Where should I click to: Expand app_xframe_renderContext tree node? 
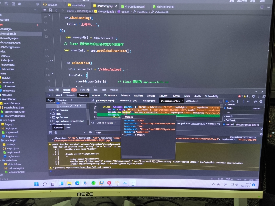click(x=51, y=121)
